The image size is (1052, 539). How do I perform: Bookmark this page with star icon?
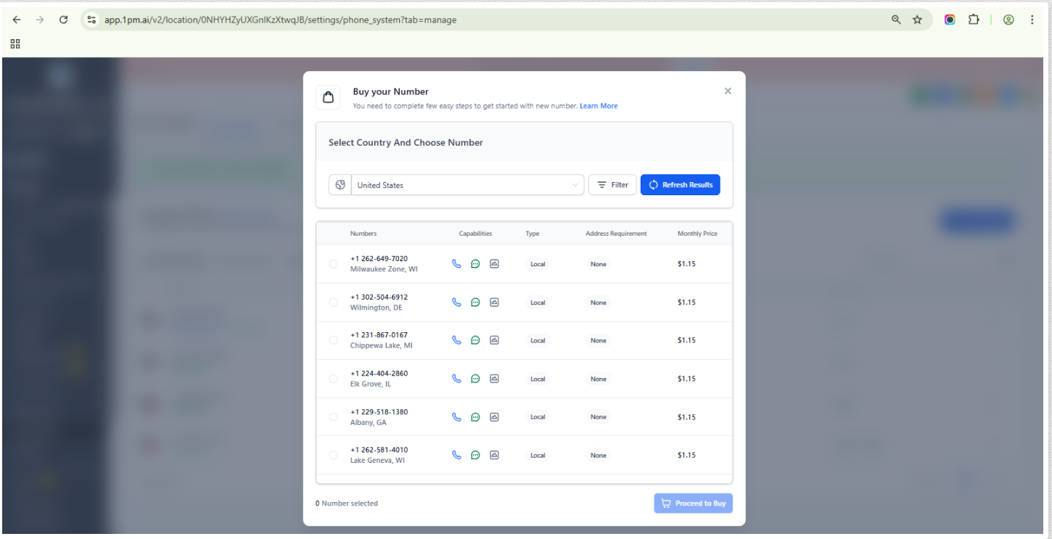point(917,20)
